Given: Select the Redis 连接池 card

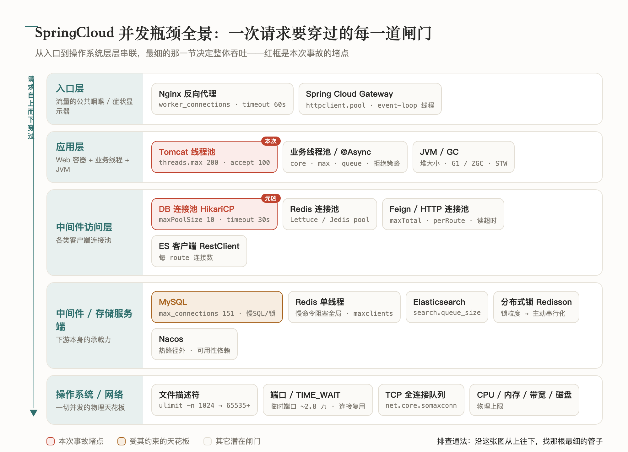Looking at the screenshot, I should 330,214.
